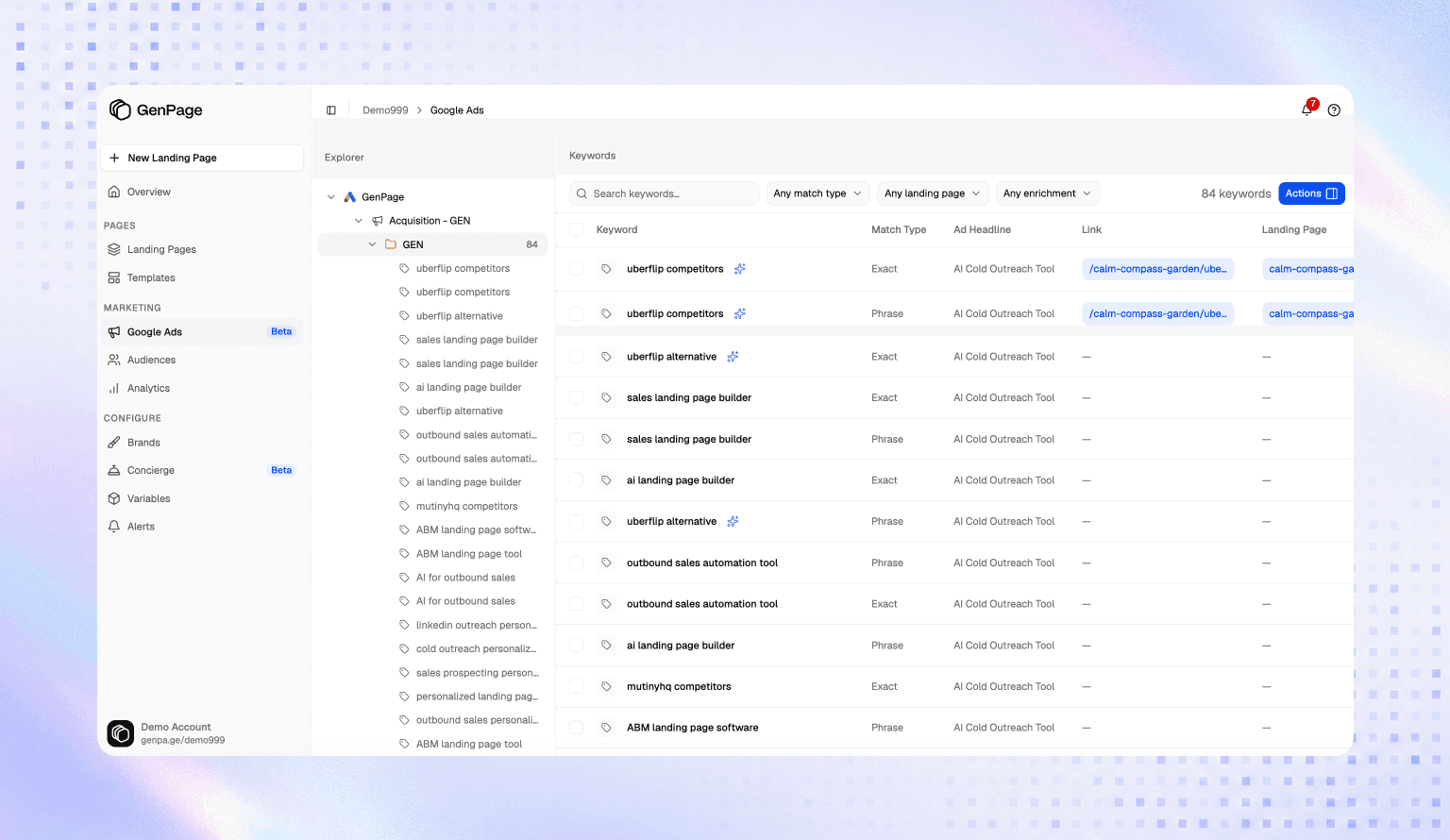Check the mutinyhq competitors row checkbox
The width and height of the screenshot is (1450, 840).
(576, 686)
